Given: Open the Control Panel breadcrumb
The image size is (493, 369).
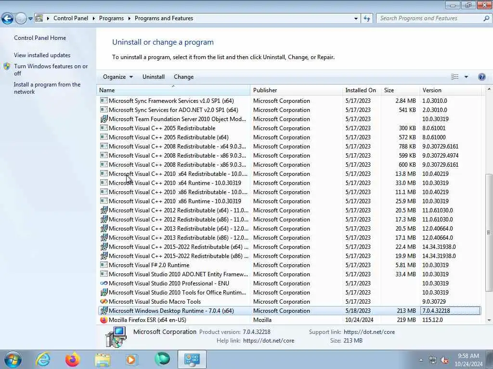Looking at the screenshot, I should pos(71,18).
